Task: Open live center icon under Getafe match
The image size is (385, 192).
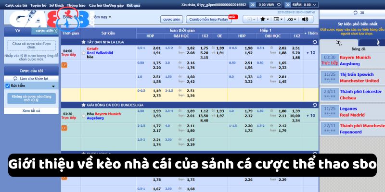Action: tap(64, 65)
